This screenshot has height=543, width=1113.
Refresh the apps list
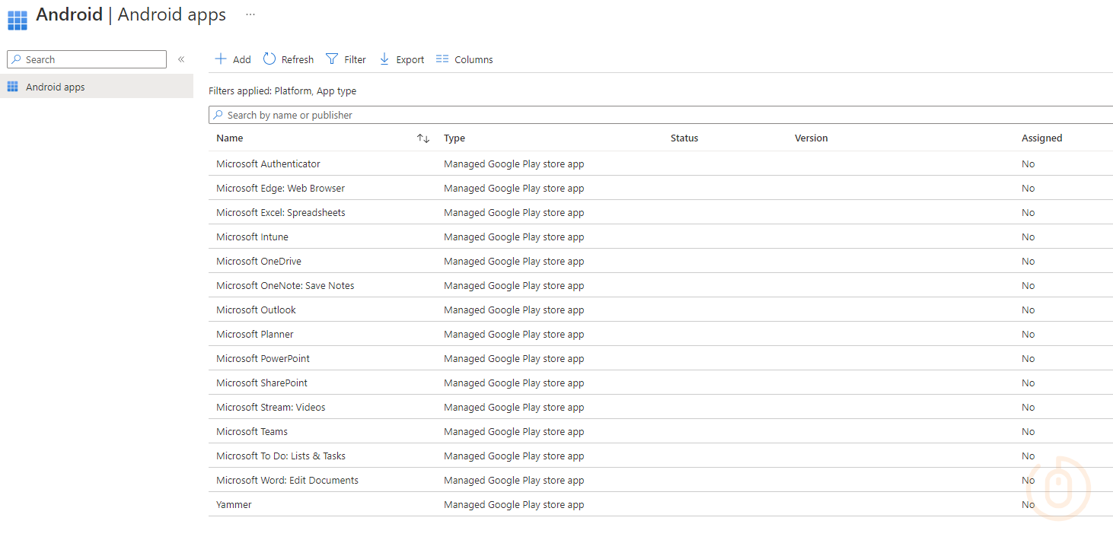pyautogui.click(x=289, y=59)
